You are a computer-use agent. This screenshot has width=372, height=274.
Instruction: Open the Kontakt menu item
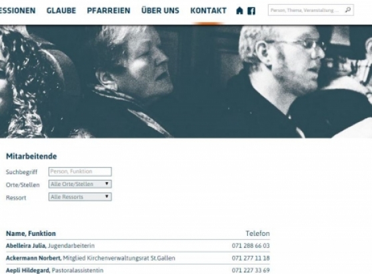pyautogui.click(x=208, y=11)
